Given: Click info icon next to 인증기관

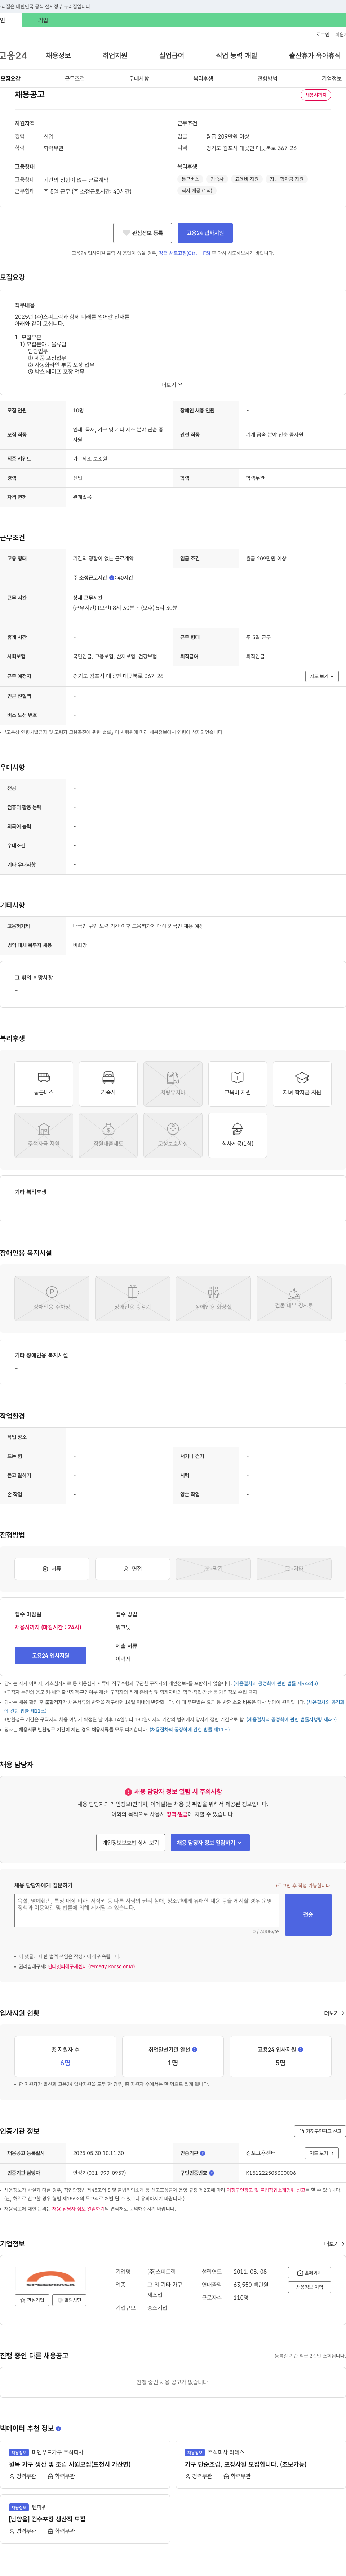Looking at the screenshot, I should (203, 2153).
